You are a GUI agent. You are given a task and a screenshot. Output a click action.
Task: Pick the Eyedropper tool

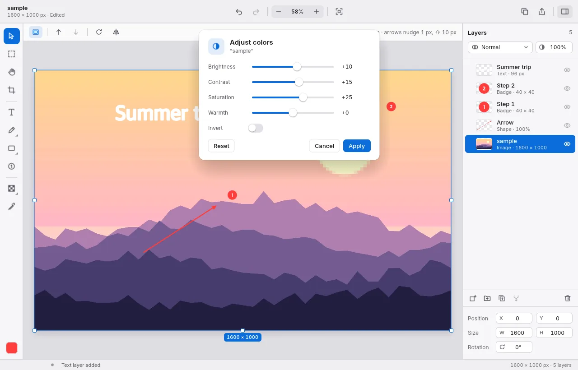coord(12,207)
